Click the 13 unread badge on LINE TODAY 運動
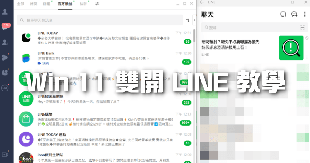The image size is (310, 163). (x=187, y=143)
